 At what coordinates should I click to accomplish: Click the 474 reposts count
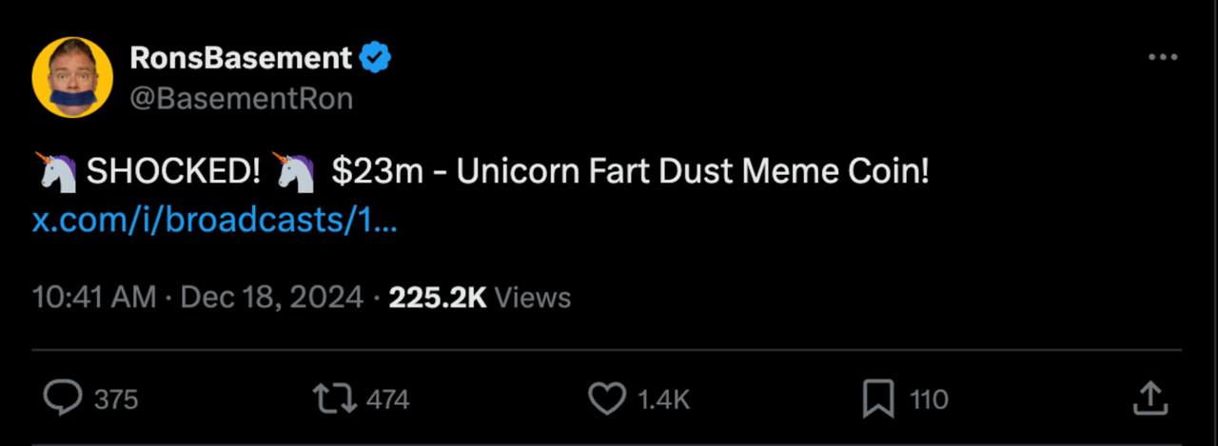point(387,399)
